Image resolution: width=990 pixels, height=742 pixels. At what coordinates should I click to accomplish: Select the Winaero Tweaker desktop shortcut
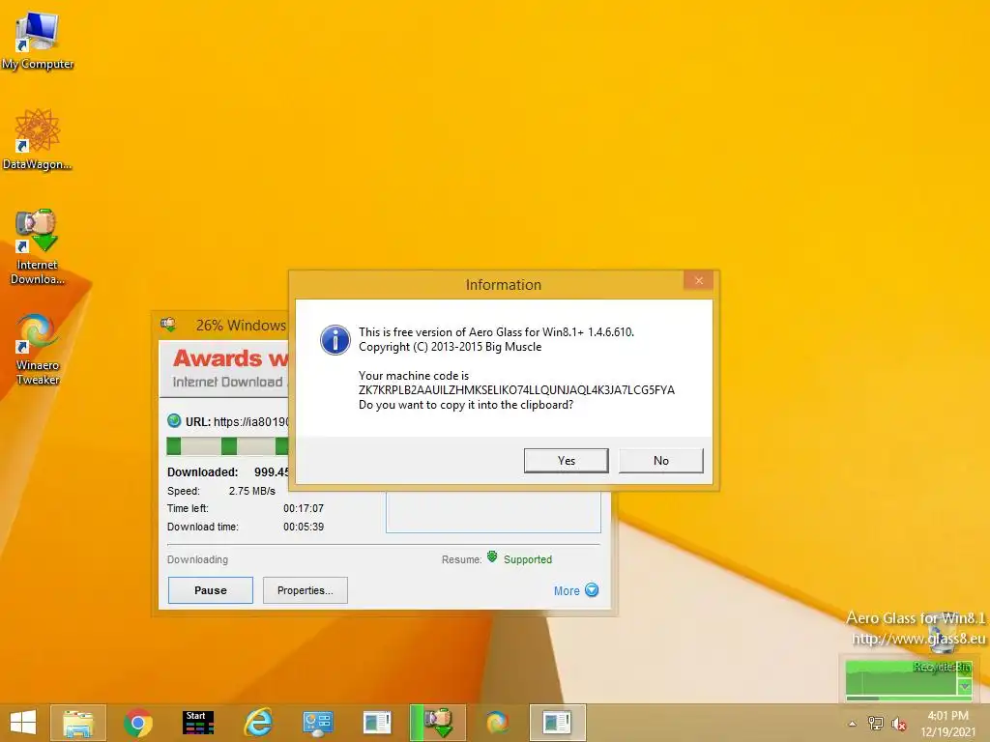click(38, 349)
